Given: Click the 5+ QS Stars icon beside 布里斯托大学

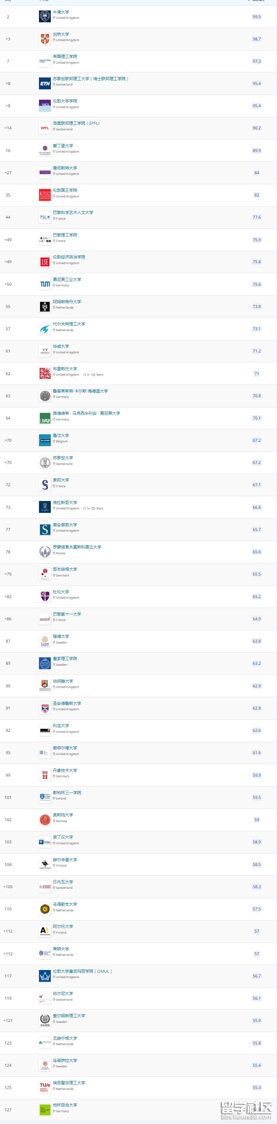Looking at the screenshot, I should click(85, 375).
